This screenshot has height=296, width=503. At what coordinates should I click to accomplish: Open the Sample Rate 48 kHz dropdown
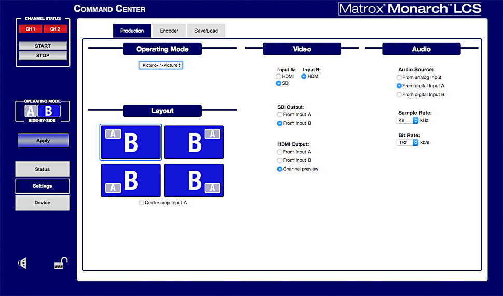point(407,121)
